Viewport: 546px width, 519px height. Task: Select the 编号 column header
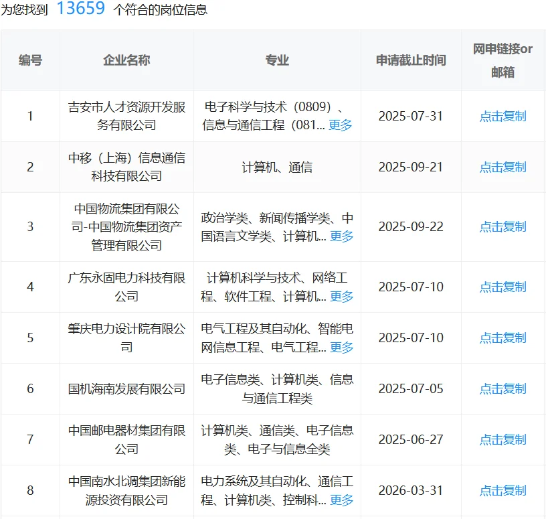(x=30, y=60)
